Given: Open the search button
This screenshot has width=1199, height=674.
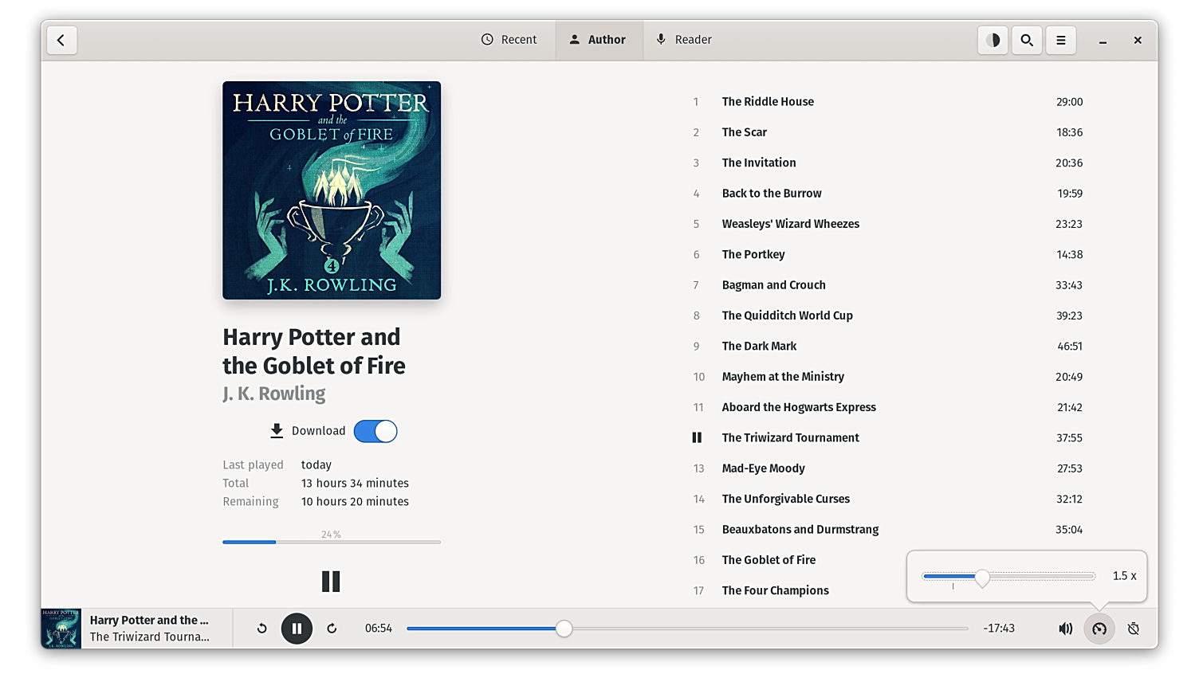Looking at the screenshot, I should point(1027,40).
